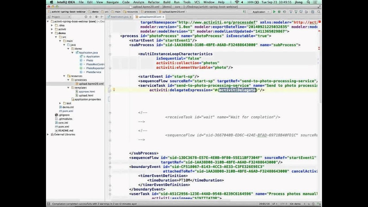The height and width of the screenshot is (207, 368).
Task: Click the Apple menu icon
Action: 51,2
